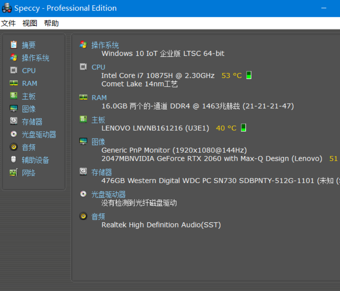
Task: Select 摘要 in the sidebar
Action: coord(29,45)
